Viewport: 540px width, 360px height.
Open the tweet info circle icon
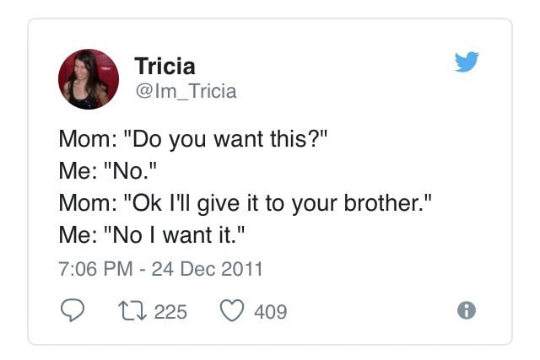467,310
